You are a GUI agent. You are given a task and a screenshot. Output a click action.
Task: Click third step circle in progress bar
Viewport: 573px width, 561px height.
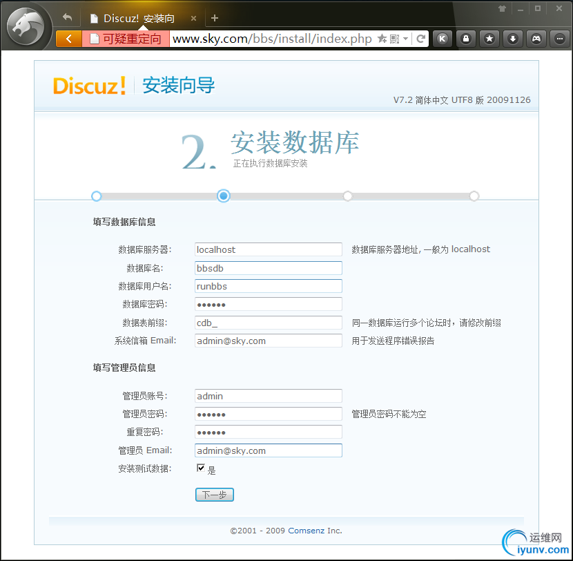point(347,196)
